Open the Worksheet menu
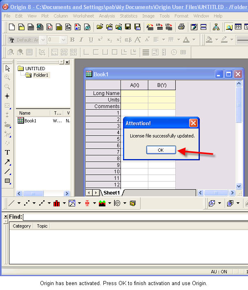The width and height of the screenshot is (248, 290). [x=83, y=16]
